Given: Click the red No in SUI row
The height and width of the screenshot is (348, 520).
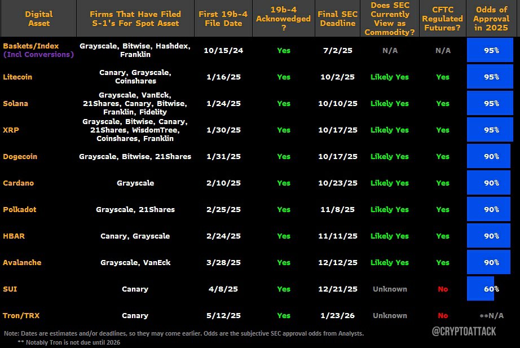Looking at the screenshot, I should coord(443,289).
